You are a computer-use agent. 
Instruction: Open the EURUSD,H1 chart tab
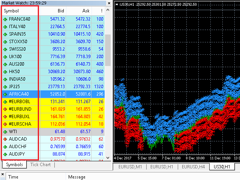[162, 166]
